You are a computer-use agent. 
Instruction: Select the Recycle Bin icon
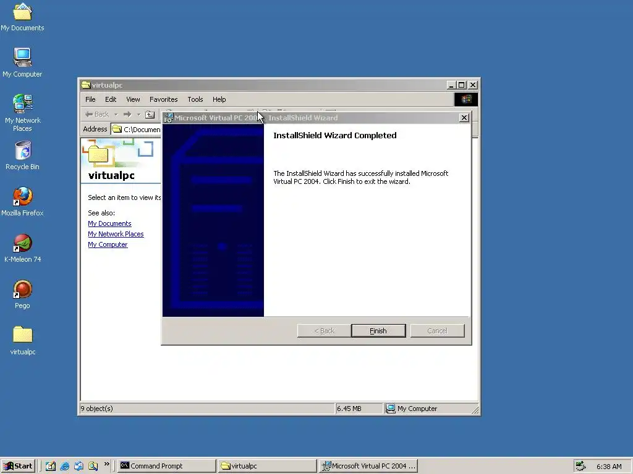pos(23,155)
